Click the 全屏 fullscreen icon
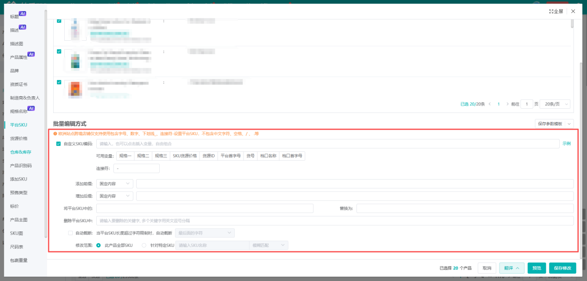587x281 pixels. coord(556,11)
